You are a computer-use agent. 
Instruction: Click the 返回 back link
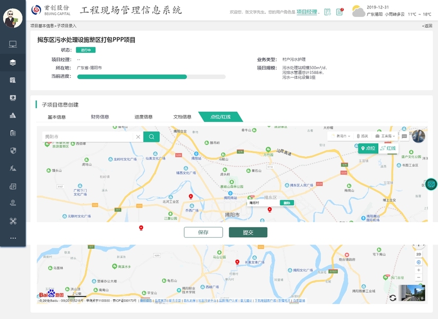[427, 26]
